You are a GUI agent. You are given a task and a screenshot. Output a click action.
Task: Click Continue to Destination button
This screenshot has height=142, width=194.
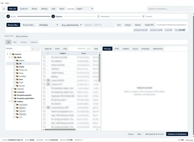pyautogui.click(x=177, y=134)
